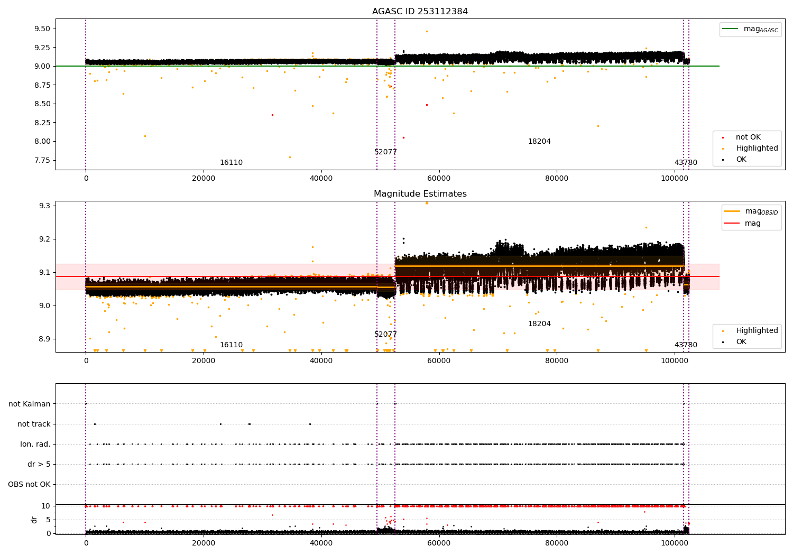Click obsid label 16110 in the AGASC ID plot
This screenshot has width=793, height=555.
pos(231,163)
